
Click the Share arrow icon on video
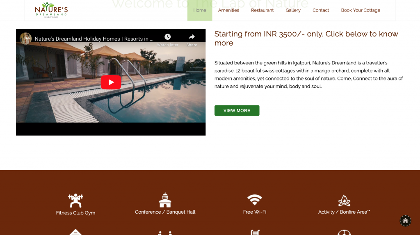(x=192, y=37)
